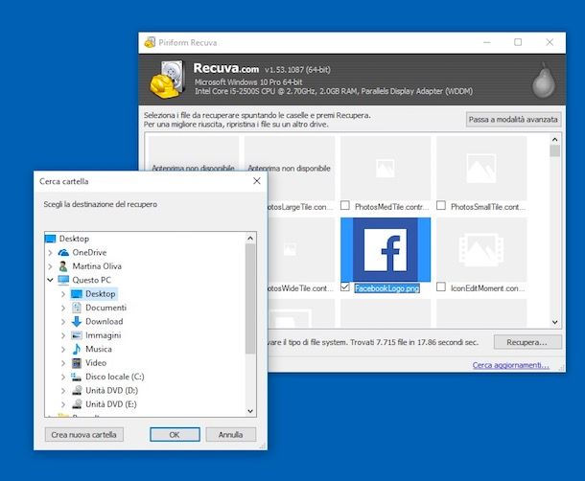
Task: Click the Recuva hard drive helmet logo
Action: [168, 80]
